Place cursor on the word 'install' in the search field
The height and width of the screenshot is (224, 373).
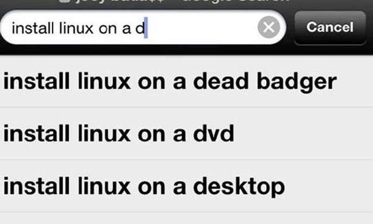33,28
